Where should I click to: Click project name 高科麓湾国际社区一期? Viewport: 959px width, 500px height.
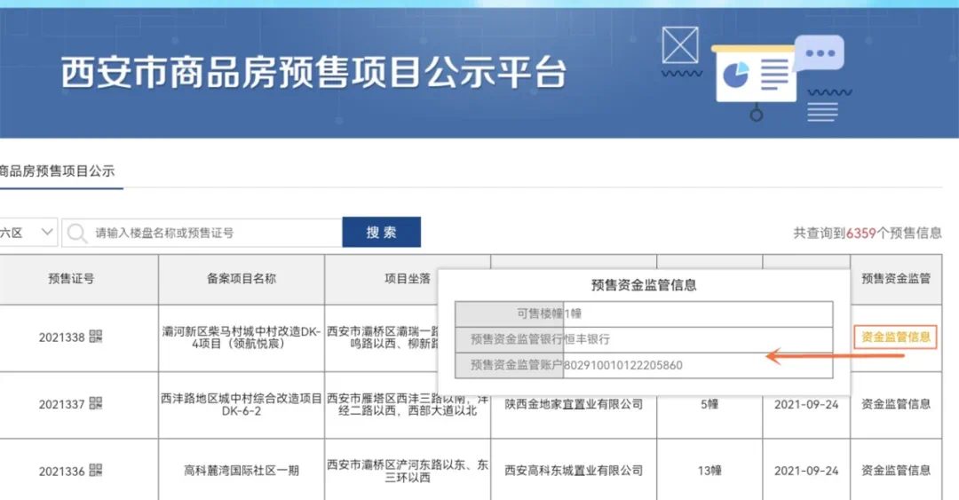(242, 471)
